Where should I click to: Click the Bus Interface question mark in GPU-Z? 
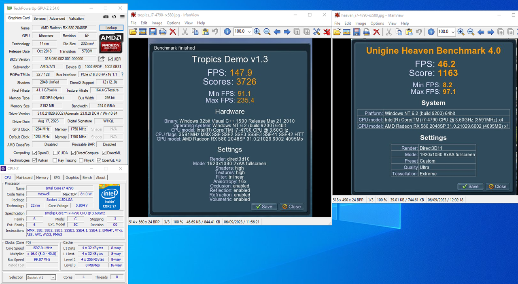pos(122,75)
